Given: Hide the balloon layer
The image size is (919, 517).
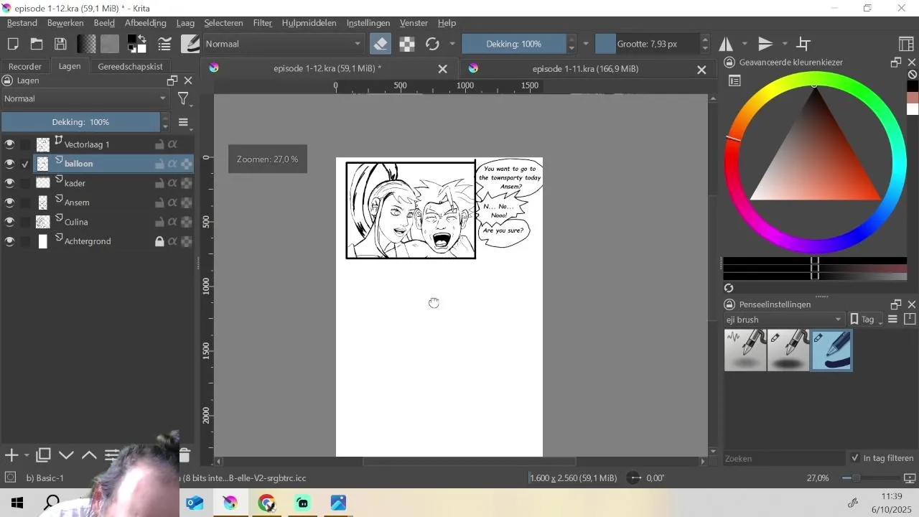Looking at the screenshot, I should point(9,164).
